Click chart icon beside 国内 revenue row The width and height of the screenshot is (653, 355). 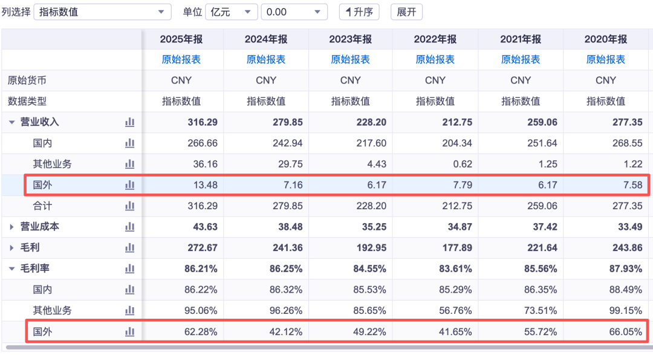[129, 143]
